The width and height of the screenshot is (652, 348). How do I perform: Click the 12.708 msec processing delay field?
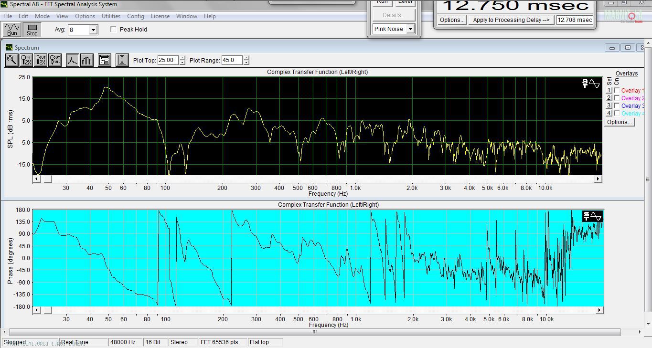pyautogui.click(x=575, y=20)
